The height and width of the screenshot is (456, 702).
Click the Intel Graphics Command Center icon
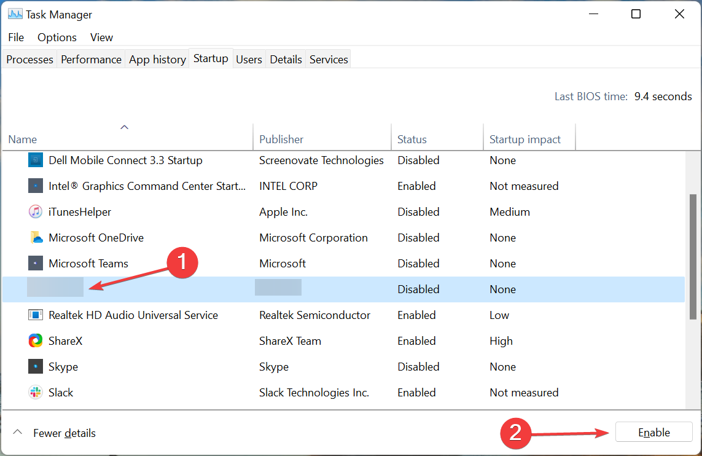tap(36, 186)
